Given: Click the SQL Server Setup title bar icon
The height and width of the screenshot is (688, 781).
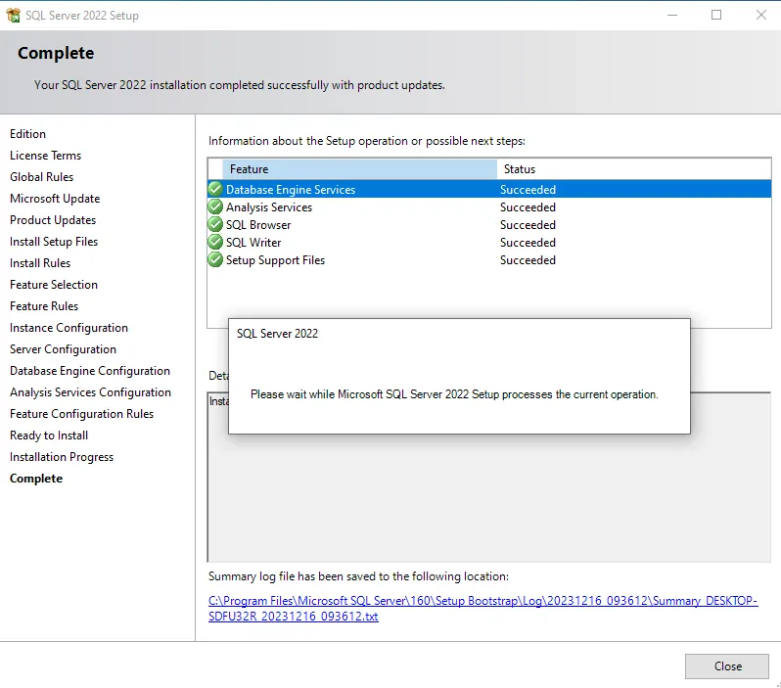Looking at the screenshot, I should click(14, 15).
